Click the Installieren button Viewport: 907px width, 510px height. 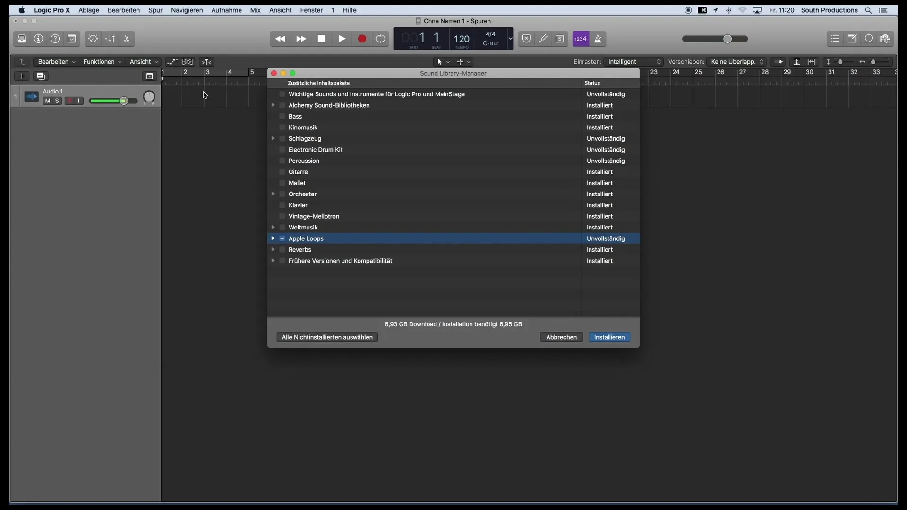click(x=608, y=337)
